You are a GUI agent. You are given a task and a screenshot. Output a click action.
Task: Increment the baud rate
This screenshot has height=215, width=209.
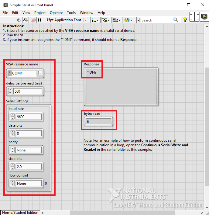[12, 115]
